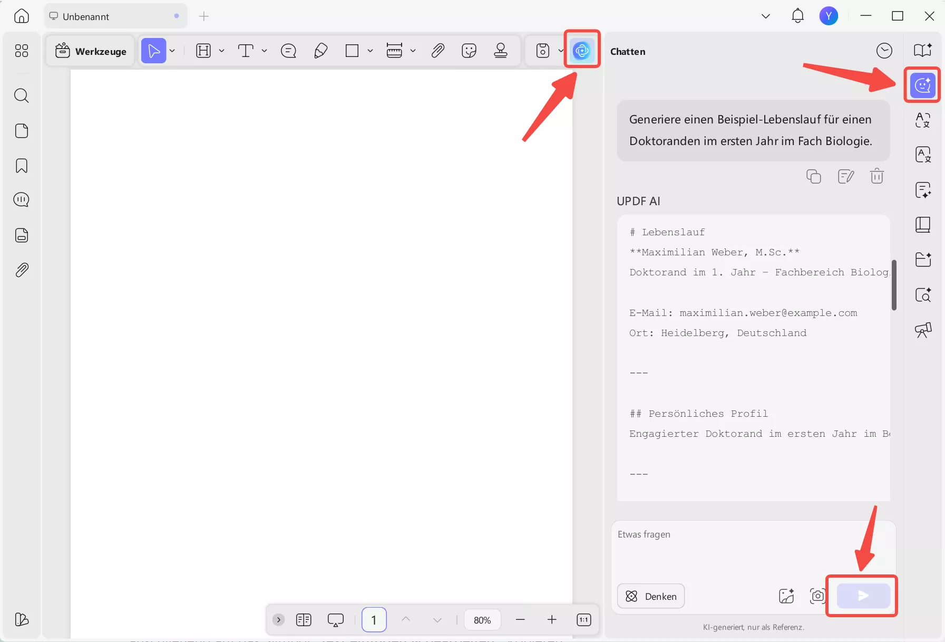Image resolution: width=945 pixels, height=642 pixels.
Task: Click the page number field
Action: pos(374,620)
